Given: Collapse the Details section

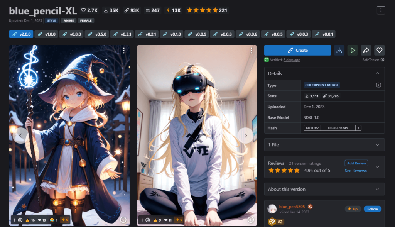Looking at the screenshot, I should 377,73.
